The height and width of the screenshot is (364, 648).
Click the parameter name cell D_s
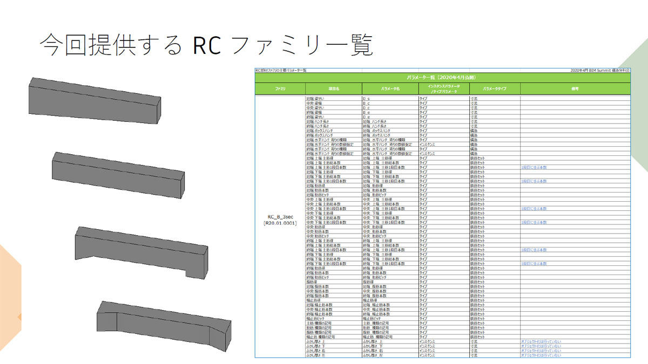[x=390, y=99]
